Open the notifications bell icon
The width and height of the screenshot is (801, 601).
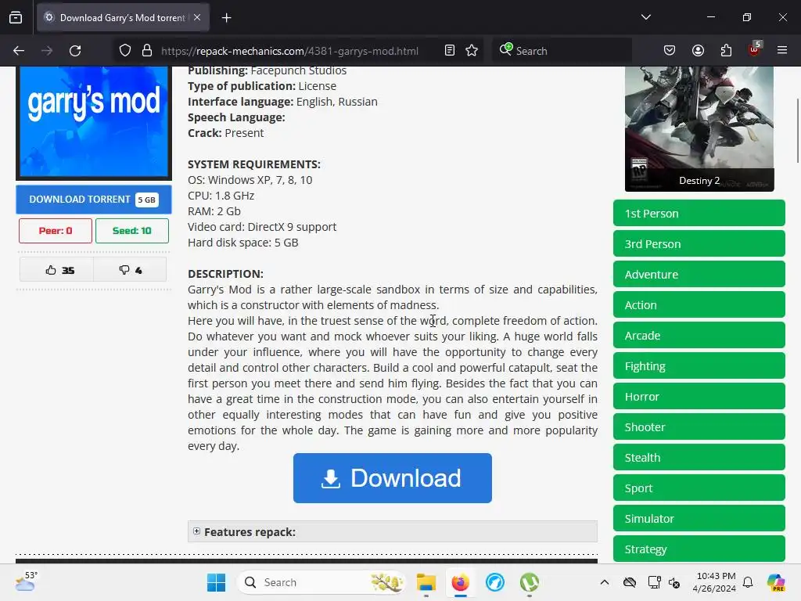click(748, 582)
